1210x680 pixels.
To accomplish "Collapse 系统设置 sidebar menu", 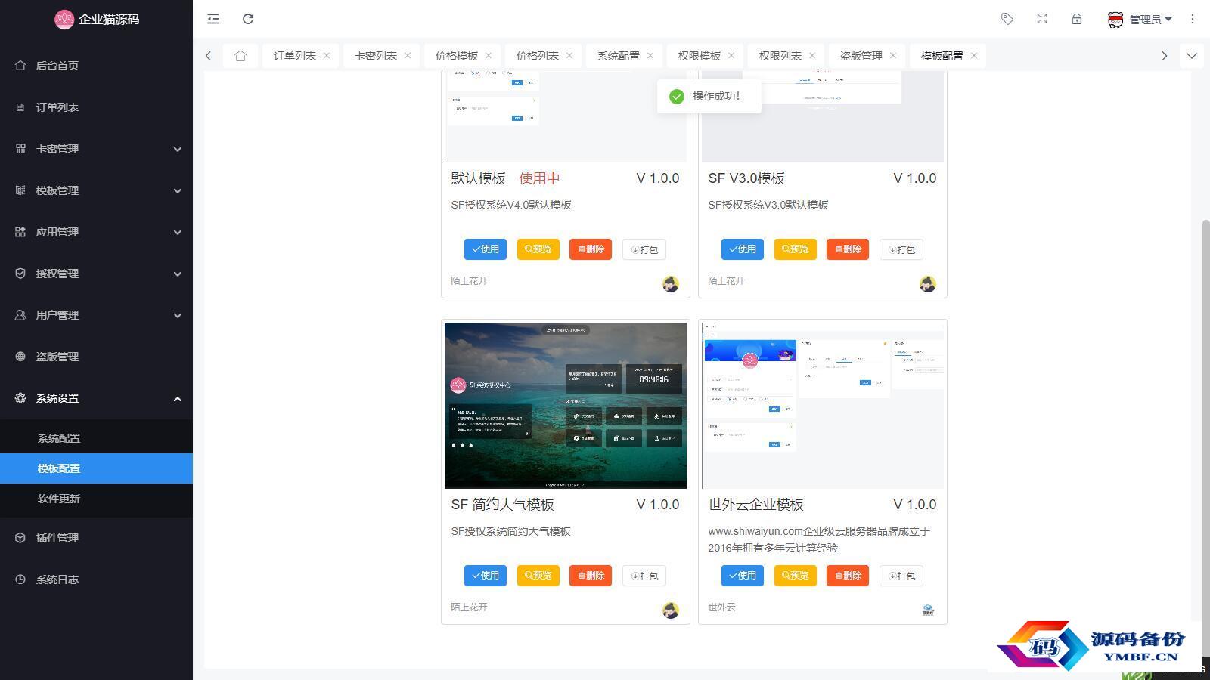I will pyautogui.click(x=96, y=398).
